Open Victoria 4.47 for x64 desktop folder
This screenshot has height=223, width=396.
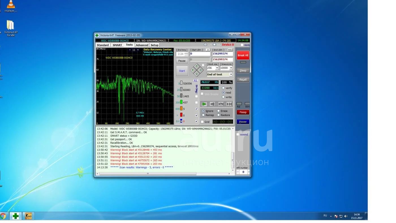pos(11,28)
